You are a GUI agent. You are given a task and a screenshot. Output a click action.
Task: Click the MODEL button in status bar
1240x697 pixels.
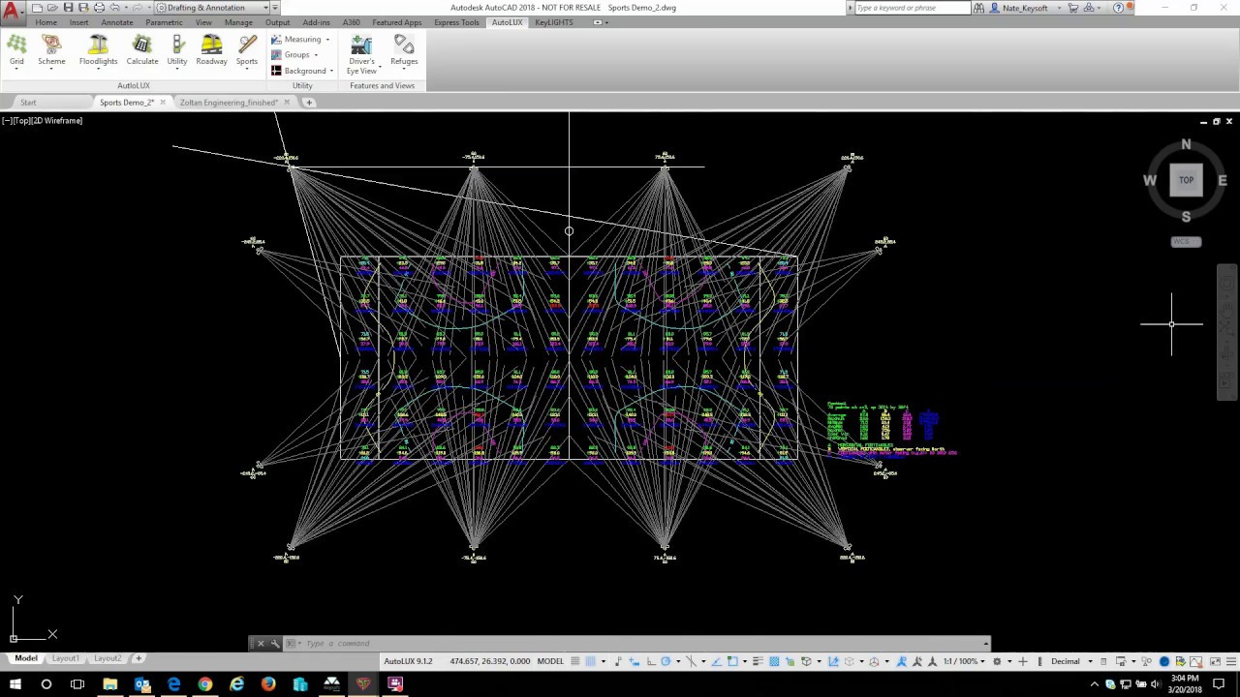click(550, 661)
